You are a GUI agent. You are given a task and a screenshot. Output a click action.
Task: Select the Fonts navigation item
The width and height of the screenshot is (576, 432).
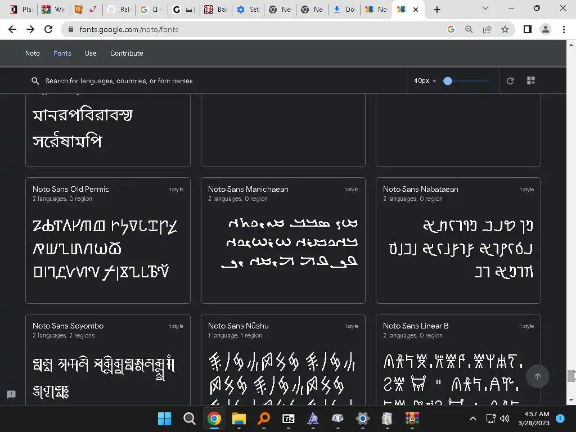click(x=62, y=53)
